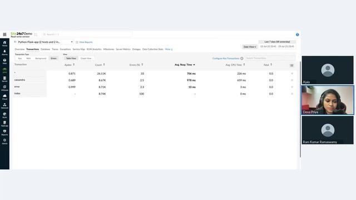The height and width of the screenshot is (200, 356).
Task: Open Admin settings in the sidebar
Action: pyautogui.click(x=4, y=142)
